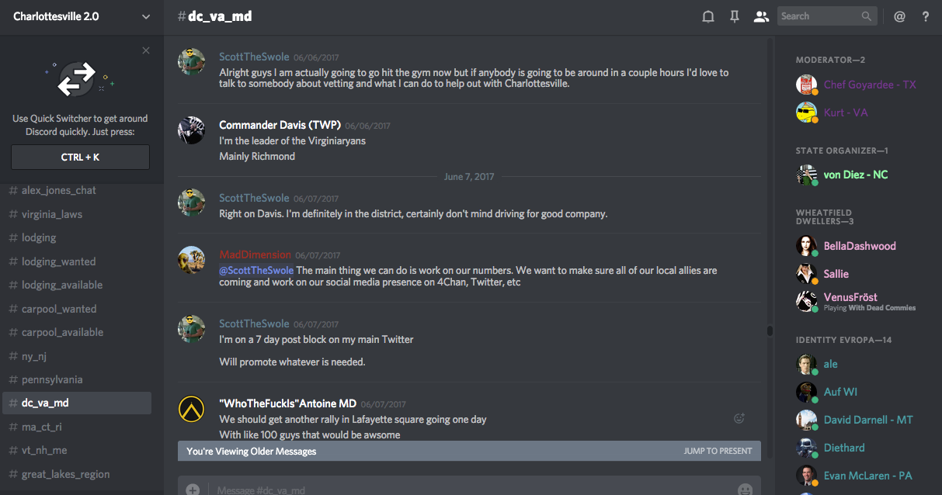
Task: Open the emoji picker in message box
Action: (745, 490)
